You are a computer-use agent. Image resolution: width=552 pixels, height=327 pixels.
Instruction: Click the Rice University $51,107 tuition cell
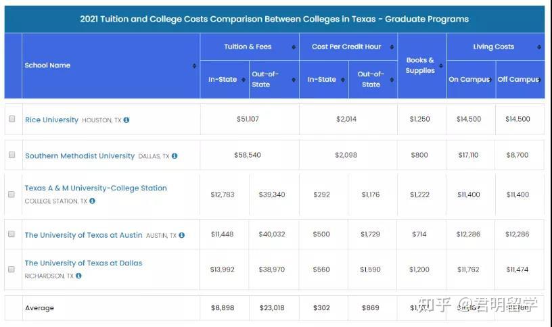248,119
